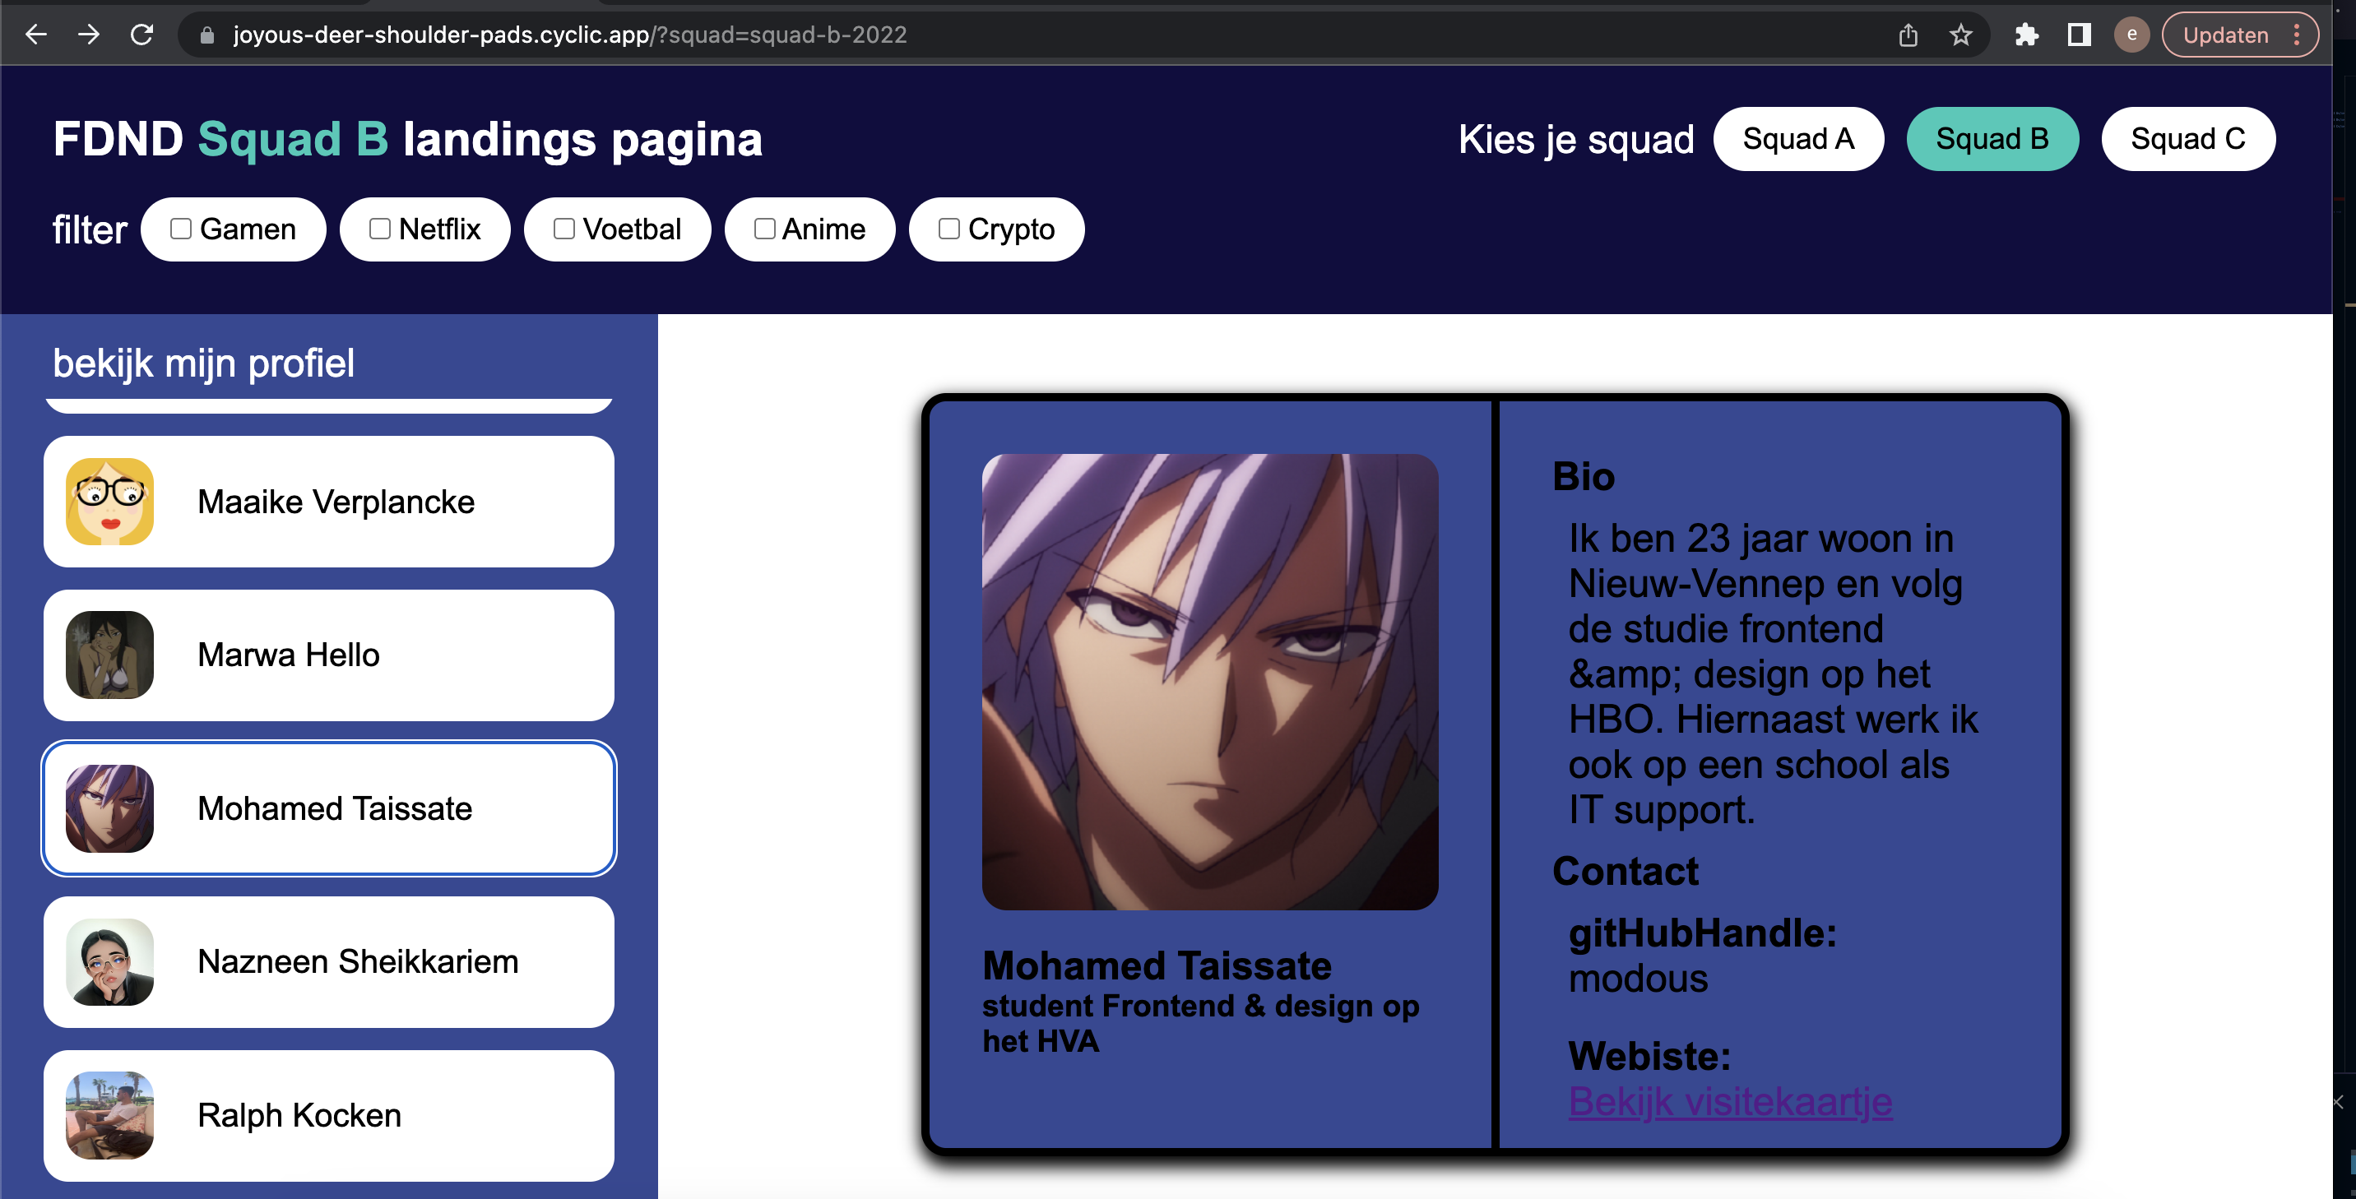Click the 'FDND Squad B landings pagina' heading
The width and height of the screenshot is (2356, 1199).
tap(408, 139)
